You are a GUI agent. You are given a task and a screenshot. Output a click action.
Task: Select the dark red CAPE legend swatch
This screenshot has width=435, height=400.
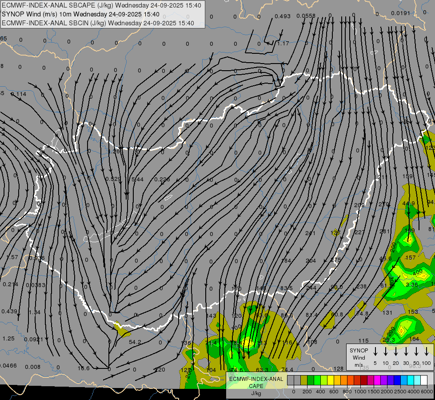tap(364, 380)
